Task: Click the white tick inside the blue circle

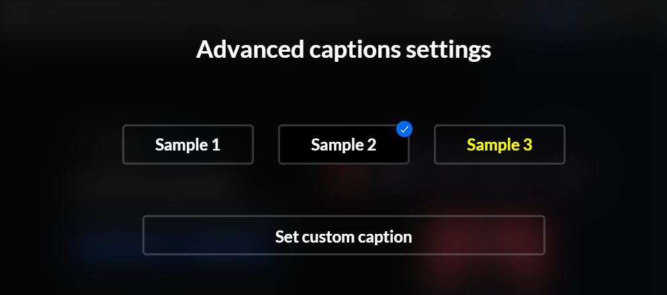Action: 404,129
